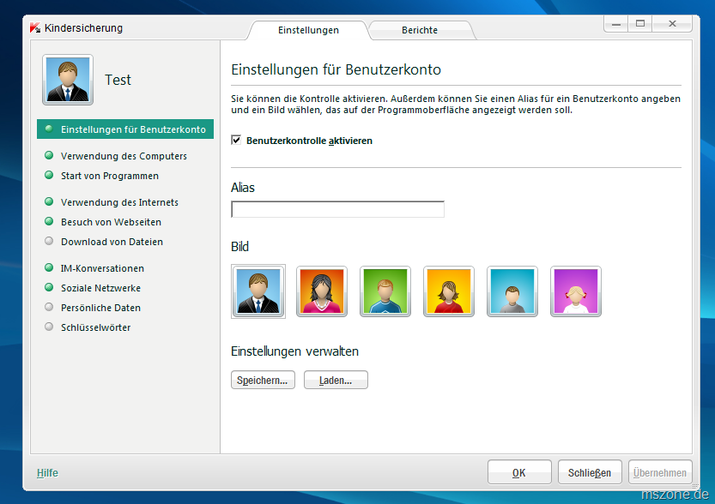Pick the boy avatar with green background
The width and height of the screenshot is (715, 504).
(385, 291)
